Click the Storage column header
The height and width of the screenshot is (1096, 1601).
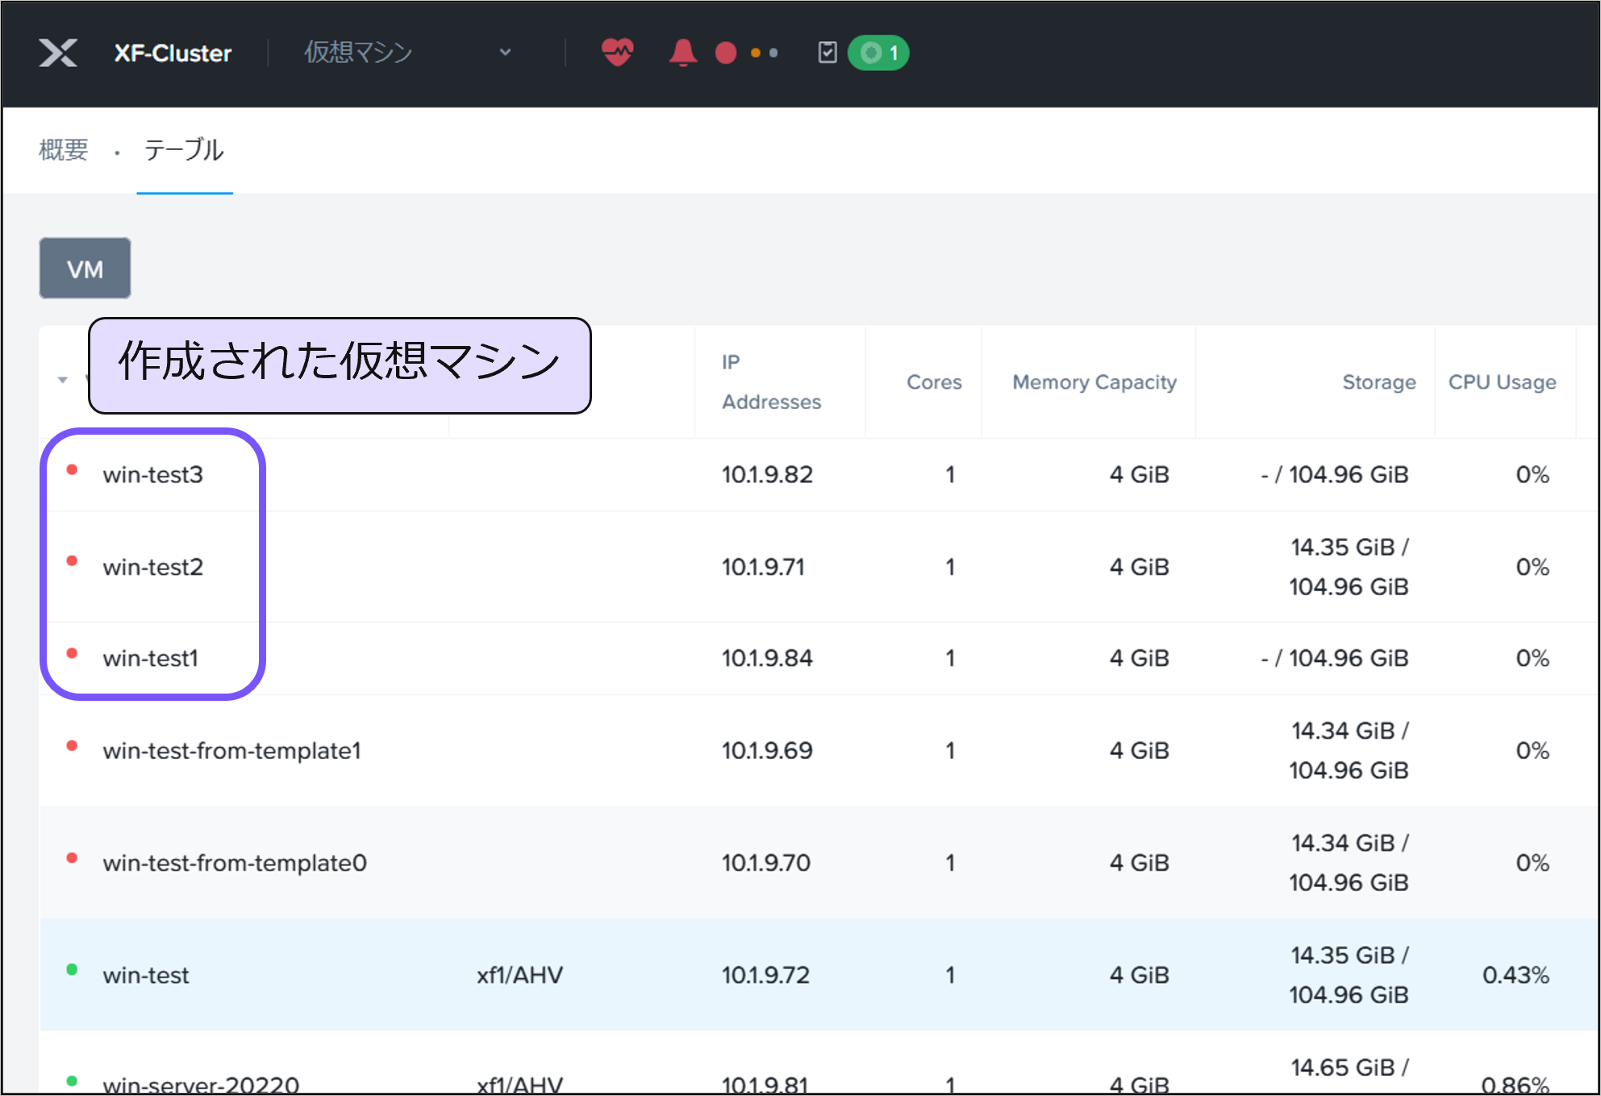coord(1378,382)
